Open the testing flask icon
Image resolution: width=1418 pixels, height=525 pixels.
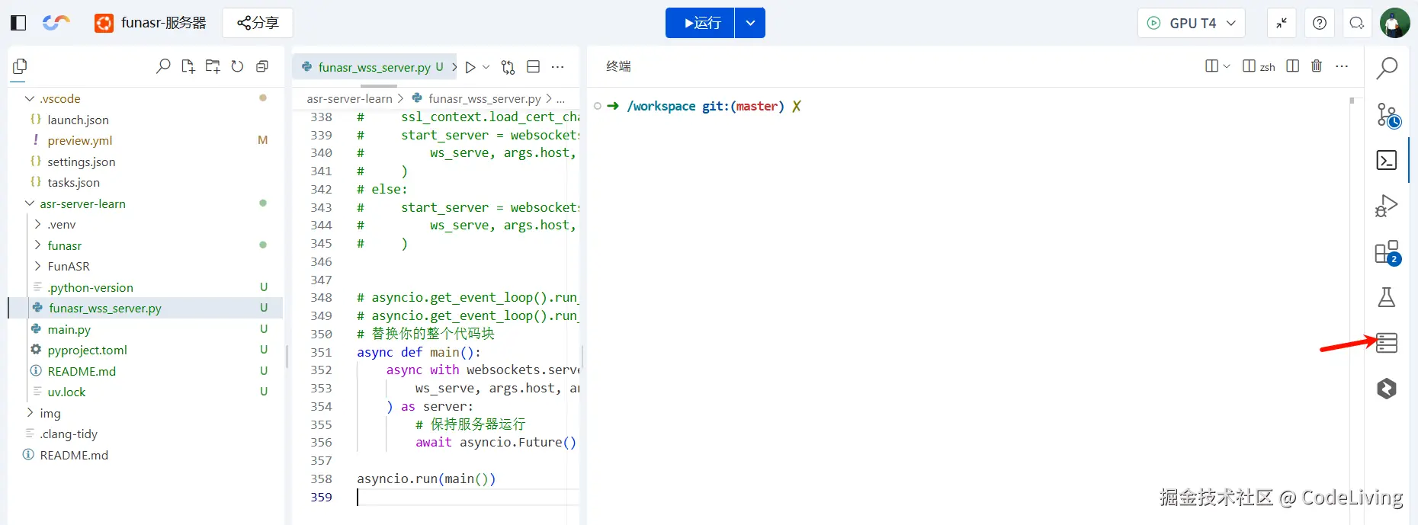click(x=1387, y=297)
